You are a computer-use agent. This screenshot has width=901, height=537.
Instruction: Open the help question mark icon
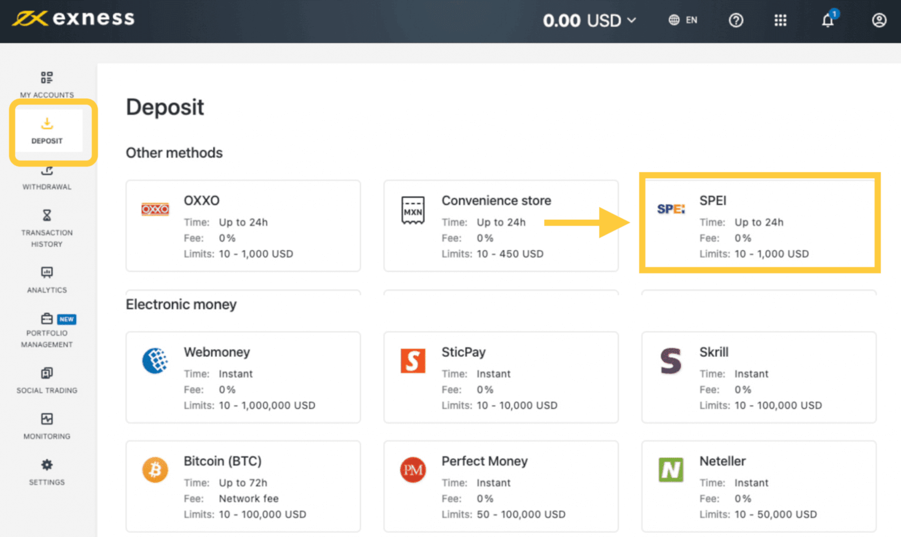tap(735, 21)
